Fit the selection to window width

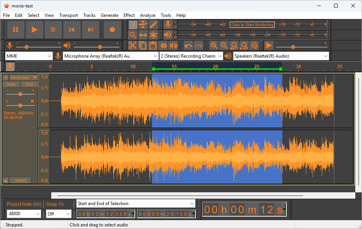point(234,46)
